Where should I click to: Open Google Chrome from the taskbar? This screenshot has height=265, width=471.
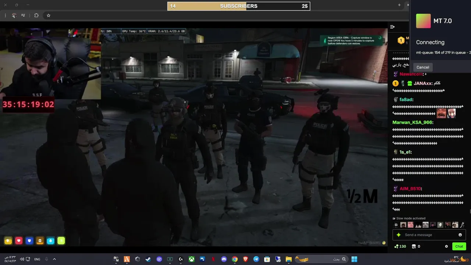pyautogui.click(x=235, y=259)
